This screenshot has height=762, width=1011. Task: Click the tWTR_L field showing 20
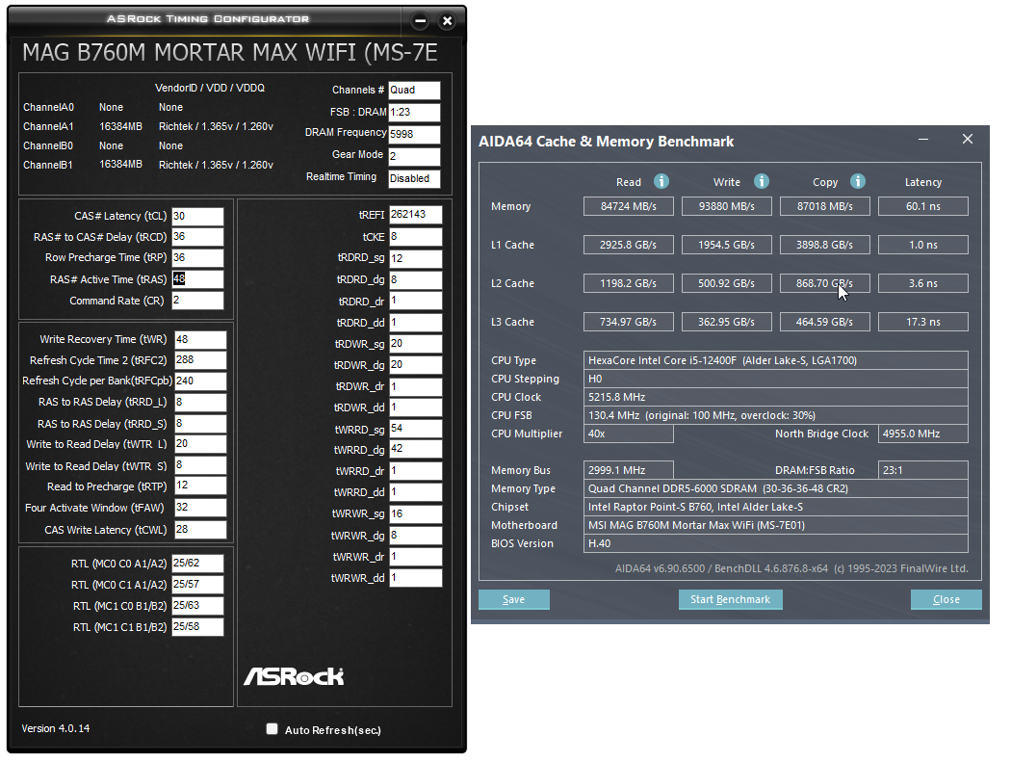pos(200,444)
